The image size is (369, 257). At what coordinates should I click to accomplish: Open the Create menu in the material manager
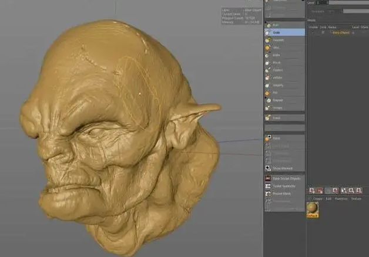(x=317, y=199)
